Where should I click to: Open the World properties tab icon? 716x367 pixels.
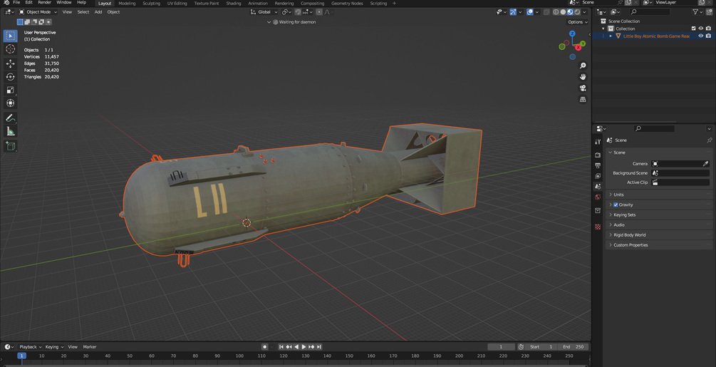tap(598, 197)
